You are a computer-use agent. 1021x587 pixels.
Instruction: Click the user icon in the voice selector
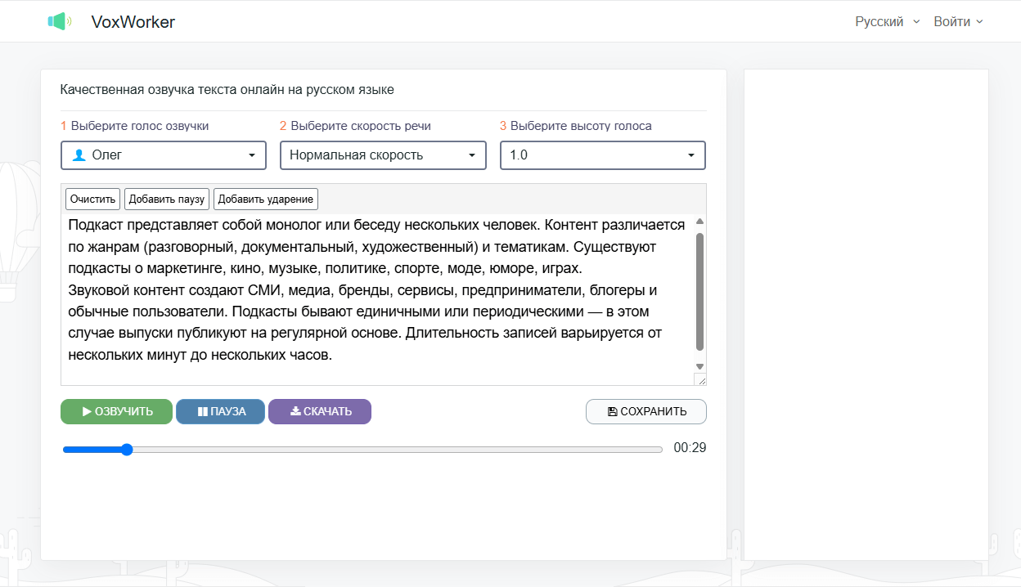tap(79, 155)
